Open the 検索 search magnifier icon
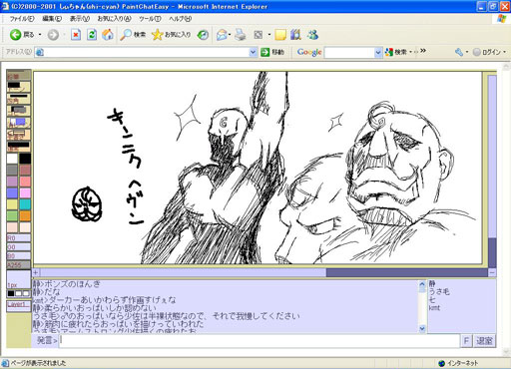511x369 pixels. (x=126, y=35)
